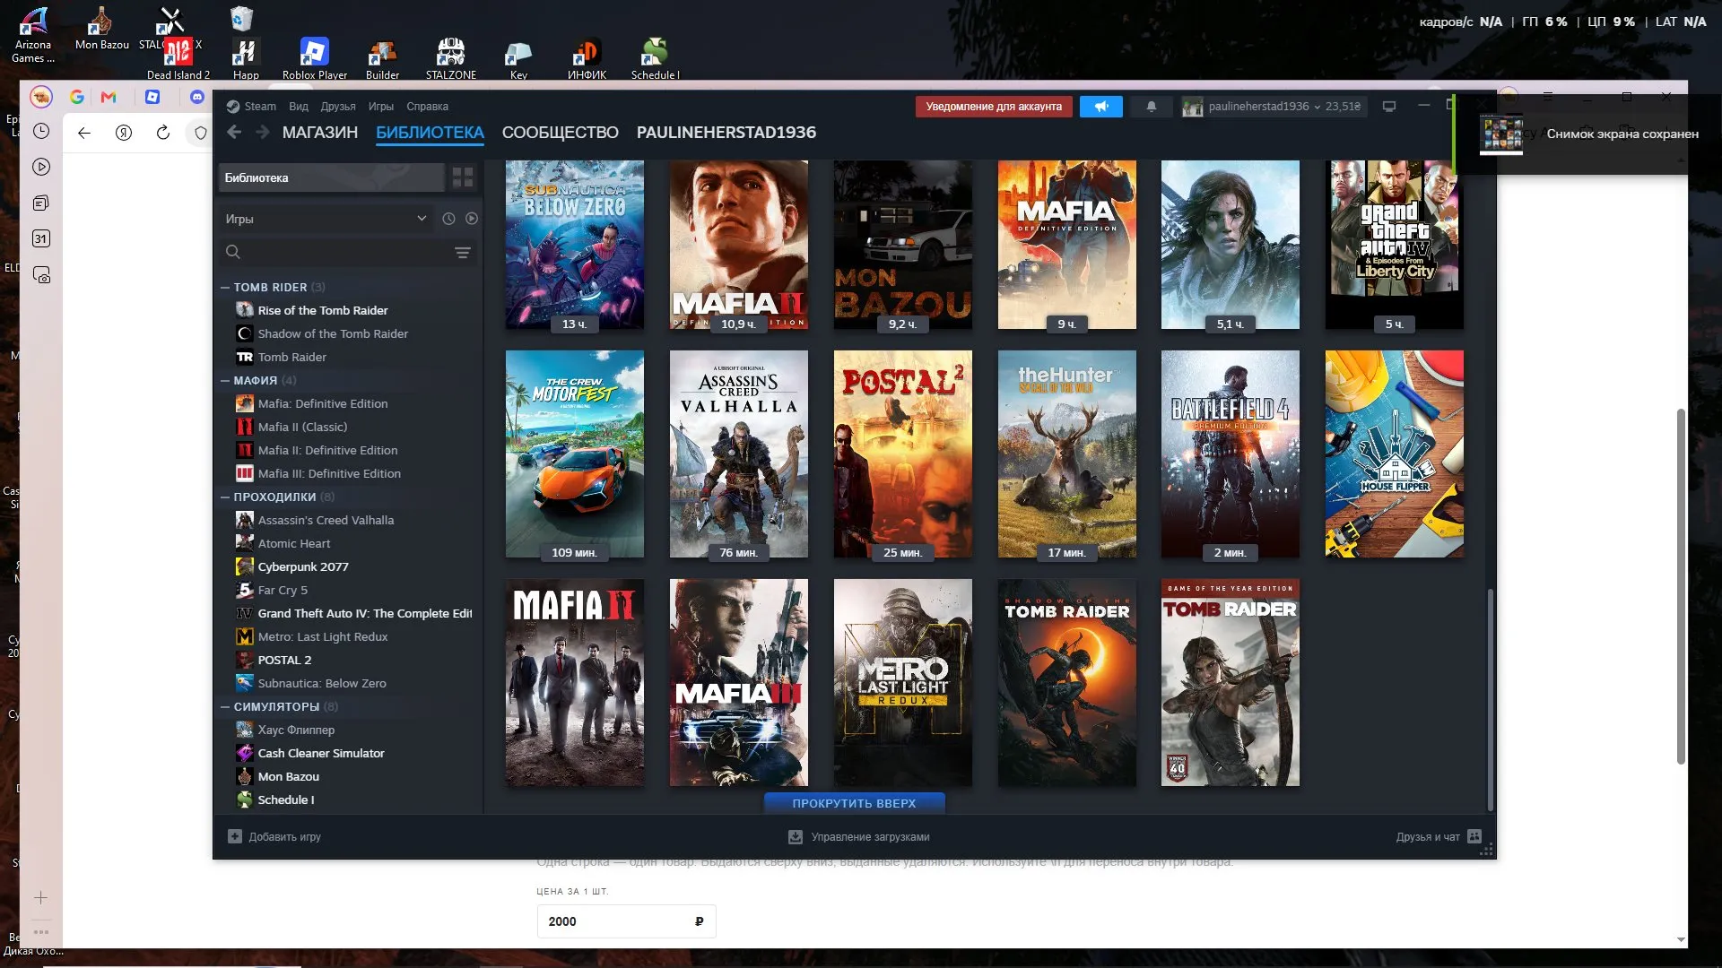Open the Вид menu
The width and height of the screenshot is (1722, 968).
tap(299, 107)
